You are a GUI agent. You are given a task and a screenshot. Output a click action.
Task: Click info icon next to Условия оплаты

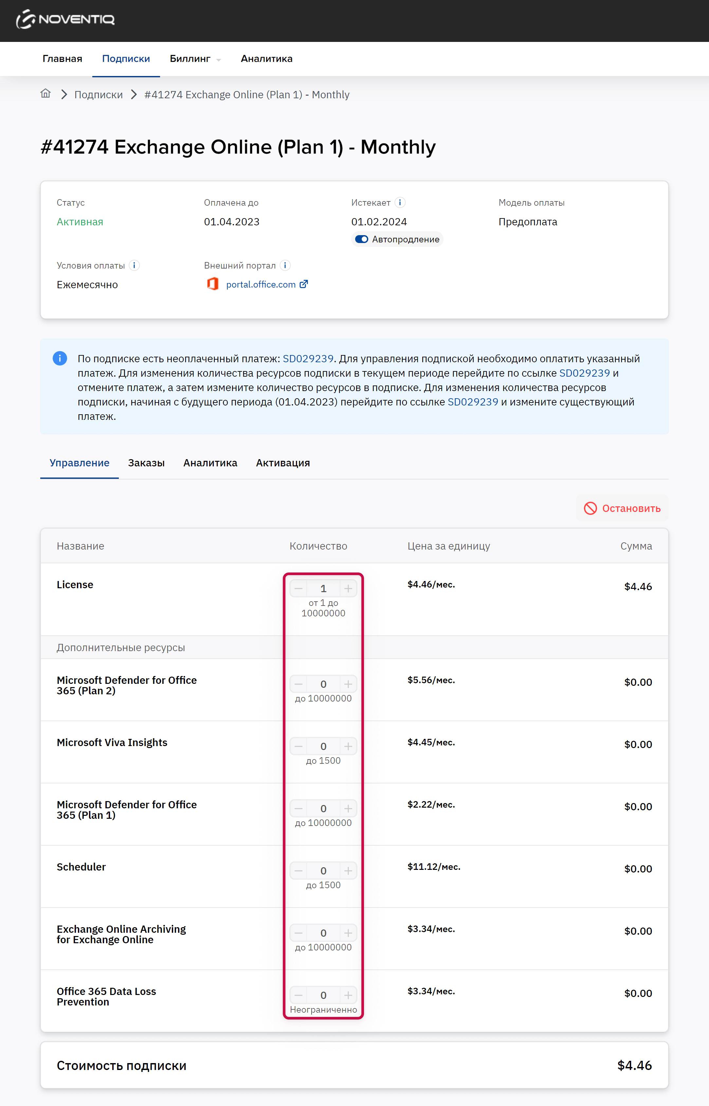point(134,266)
